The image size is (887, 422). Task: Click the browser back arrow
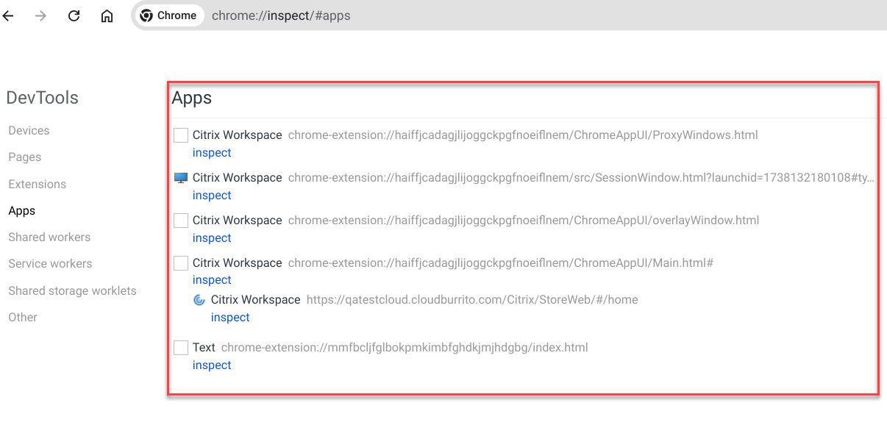9,15
